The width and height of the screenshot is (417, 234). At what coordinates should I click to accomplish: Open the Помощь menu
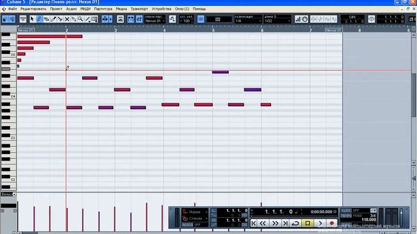(x=199, y=8)
